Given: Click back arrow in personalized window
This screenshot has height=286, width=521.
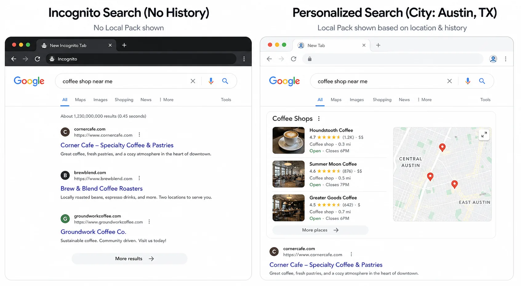Looking at the screenshot, I should [x=269, y=59].
